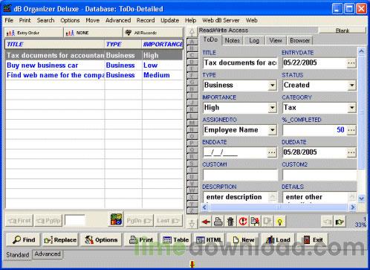Switch to the Log tab
The image size is (370, 270).
click(254, 40)
